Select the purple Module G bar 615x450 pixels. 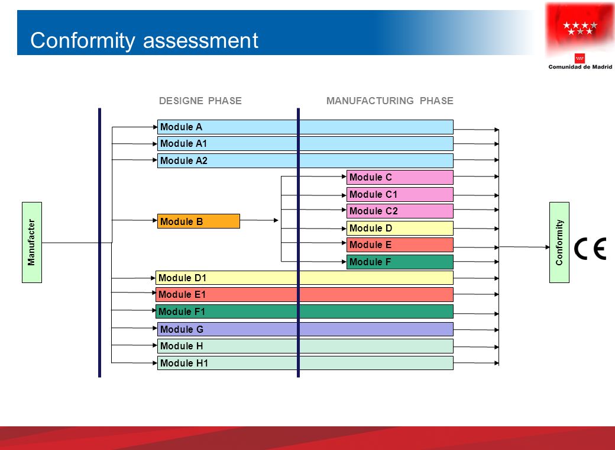tap(305, 329)
